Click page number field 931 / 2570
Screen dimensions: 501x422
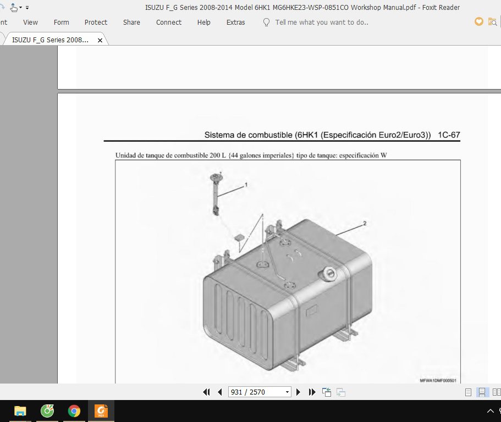(x=256, y=392)
